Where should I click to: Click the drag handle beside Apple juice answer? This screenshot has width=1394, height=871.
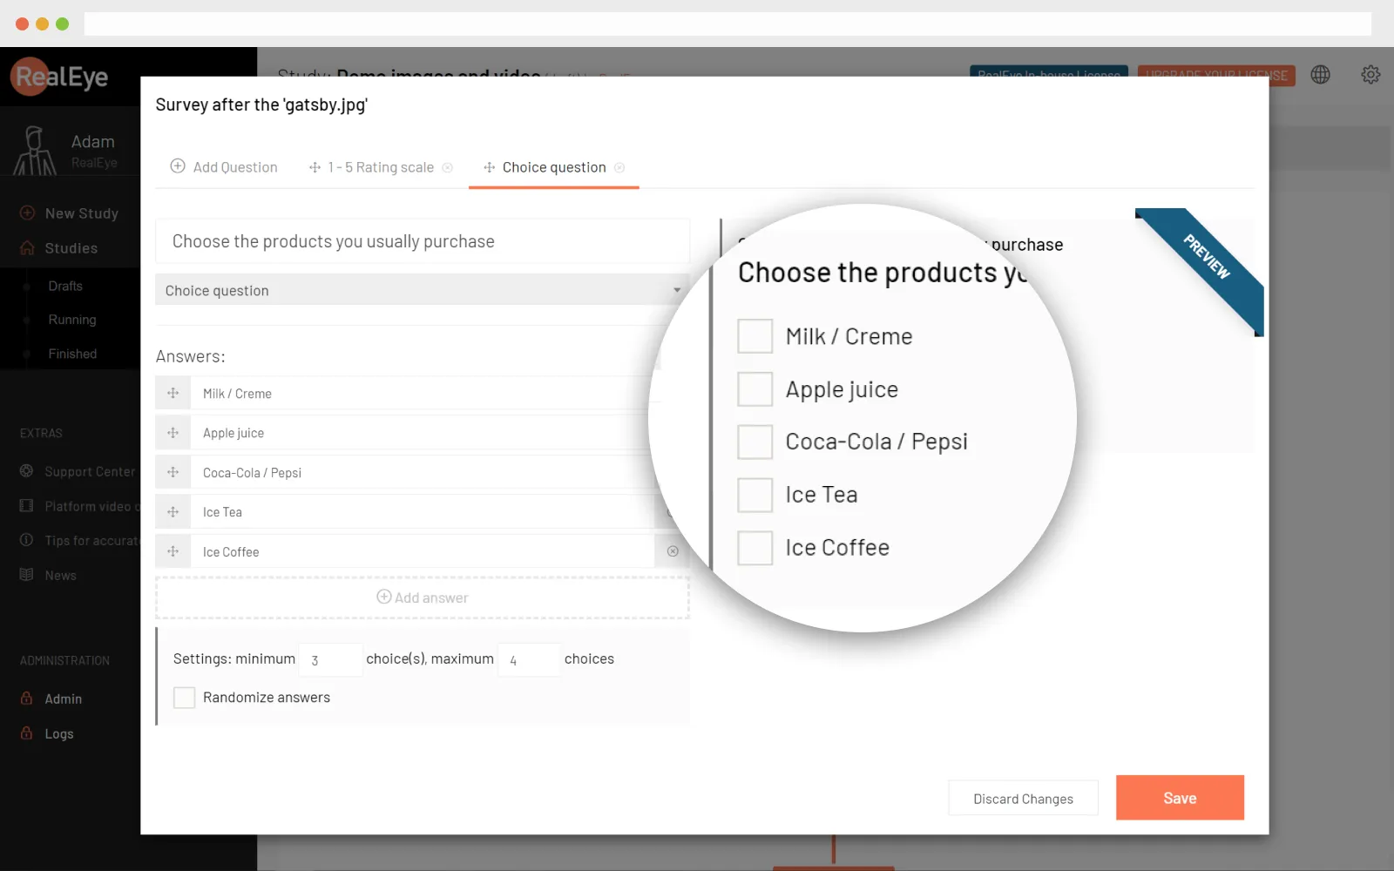(x=173, y=433)
